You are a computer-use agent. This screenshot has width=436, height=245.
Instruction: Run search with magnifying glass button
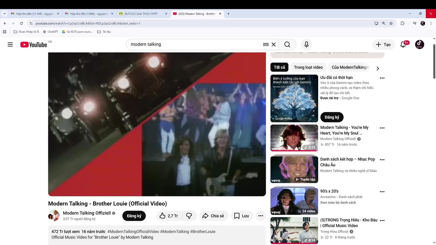point(287,45)
